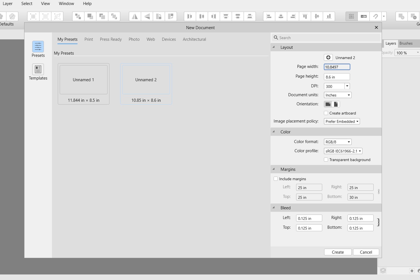420x280 pixels.
Task: Select the Unnamed 2 preset thumbnail
Action: tap(146, 84)
